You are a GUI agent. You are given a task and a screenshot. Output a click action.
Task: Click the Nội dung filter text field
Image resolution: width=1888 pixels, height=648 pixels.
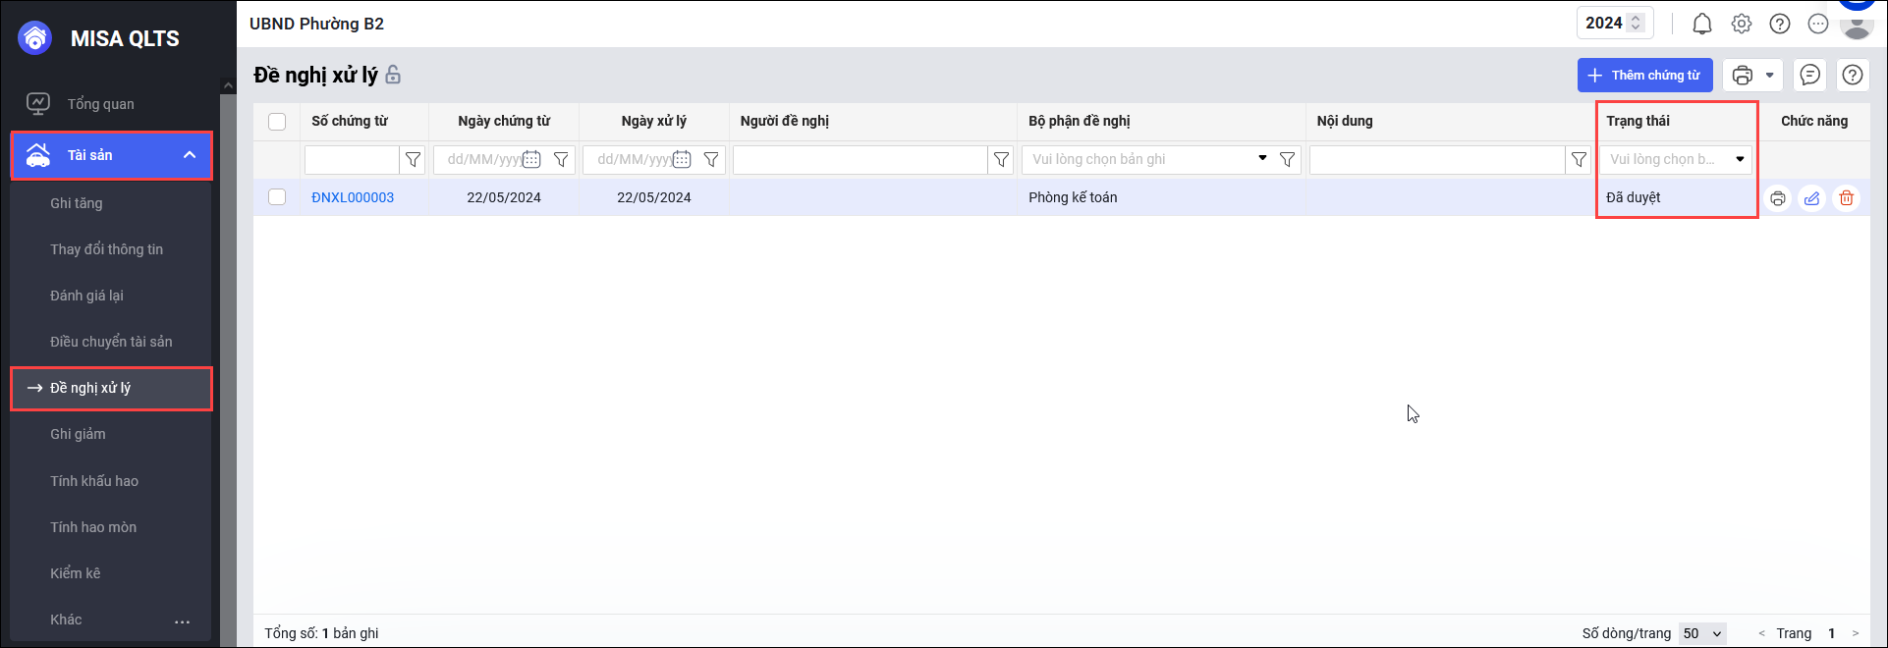click(1436, 159)
